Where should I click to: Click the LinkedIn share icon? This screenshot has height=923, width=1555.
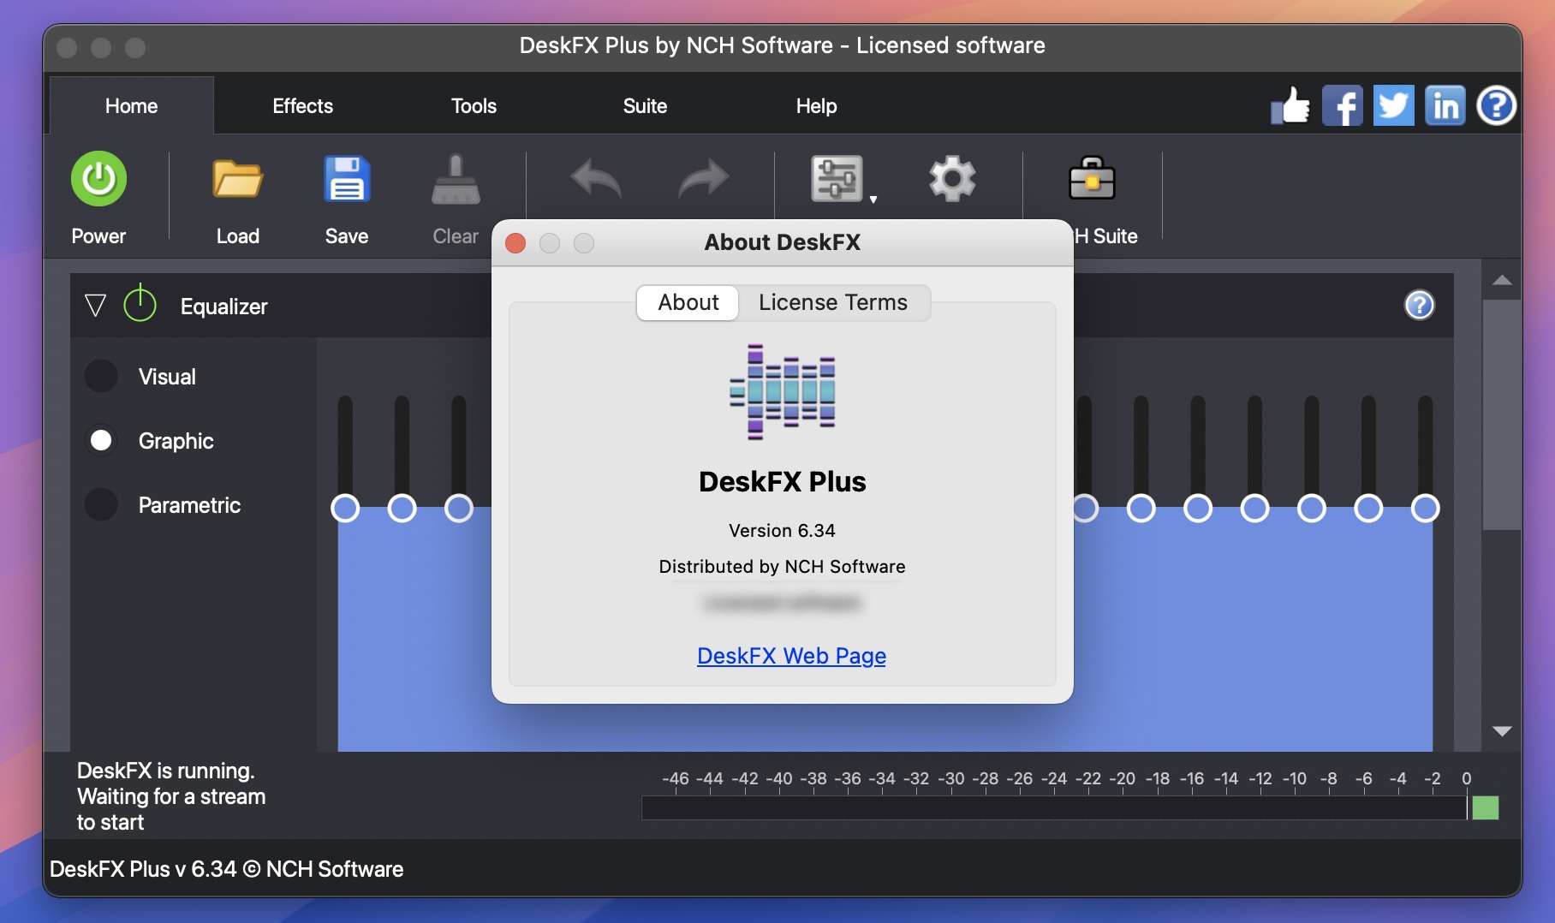pyautogui.click(x=1445, y=106)
